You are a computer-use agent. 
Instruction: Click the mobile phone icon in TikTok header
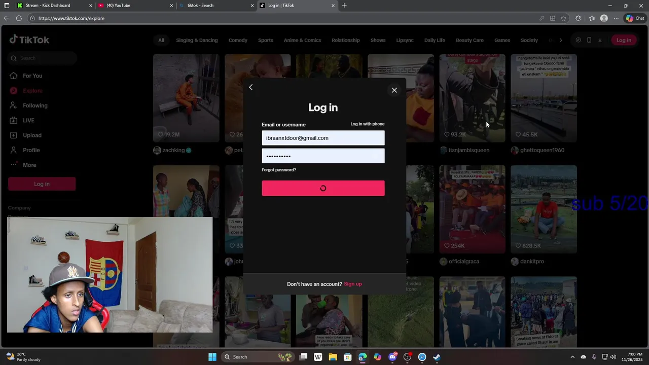(589, 40)
